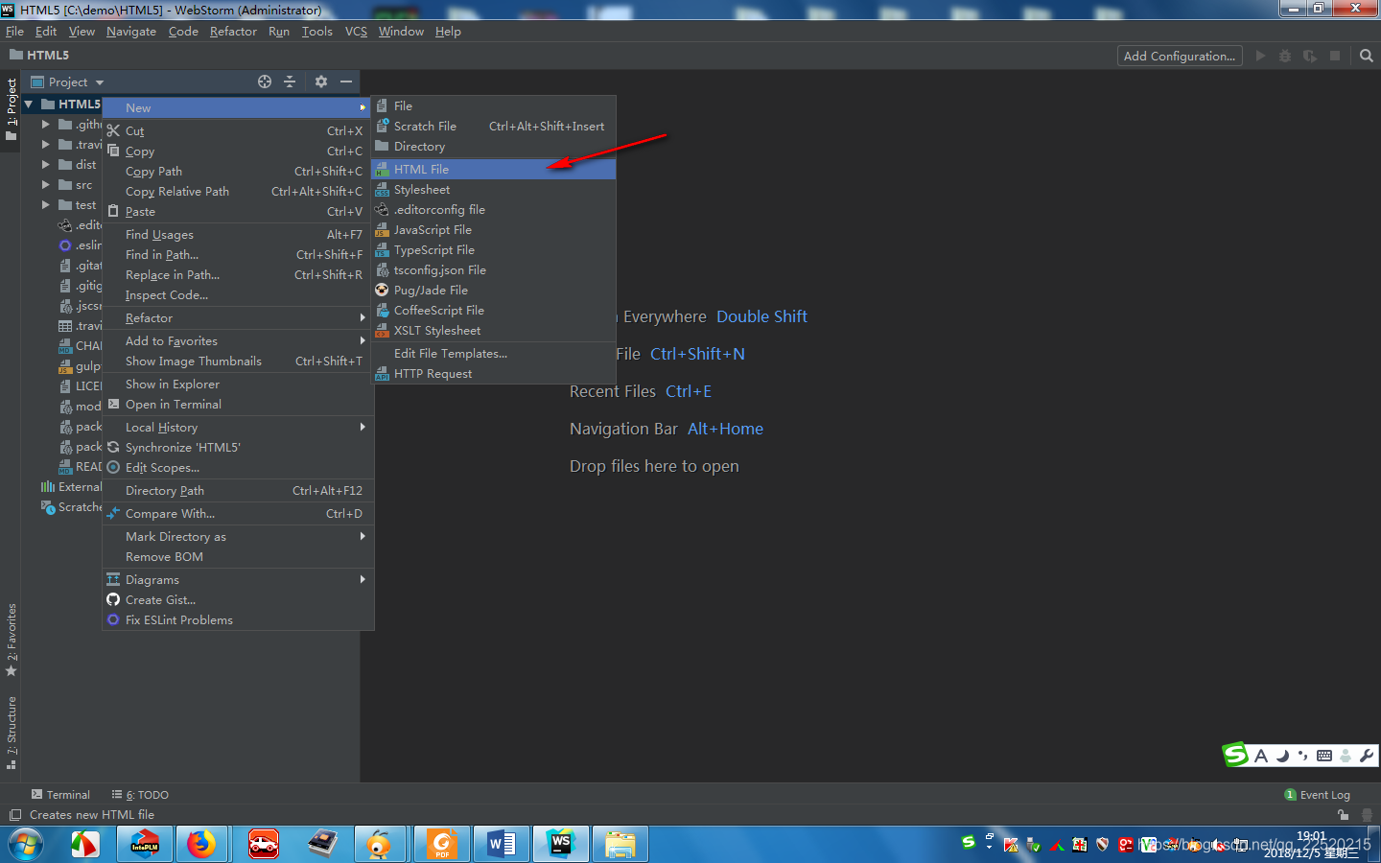The height and width of the screenshot is (863, 1381).
Task: Toggle the 1: Project side tool window
Action: 12,108
